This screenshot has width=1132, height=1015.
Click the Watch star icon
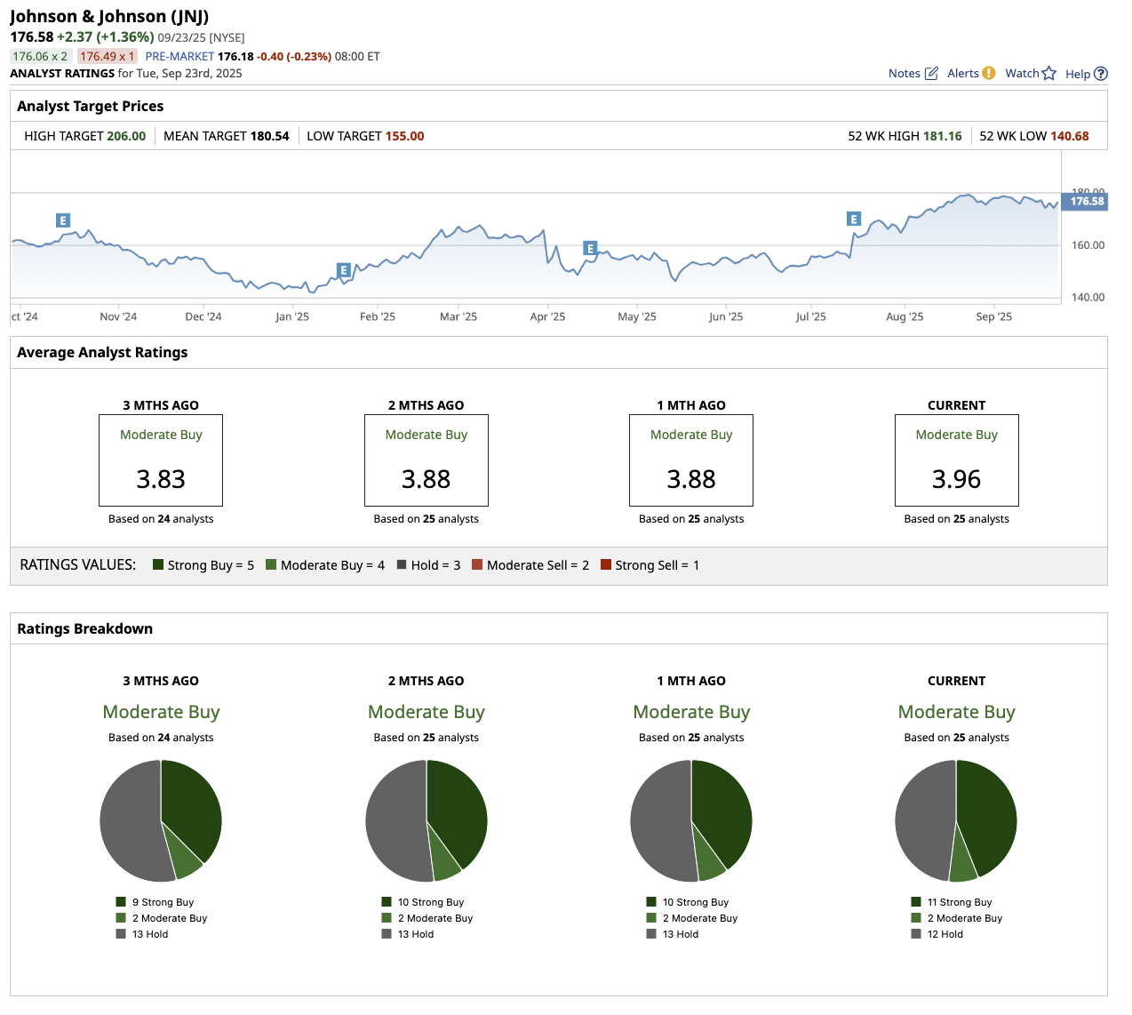coord(1049,74)
